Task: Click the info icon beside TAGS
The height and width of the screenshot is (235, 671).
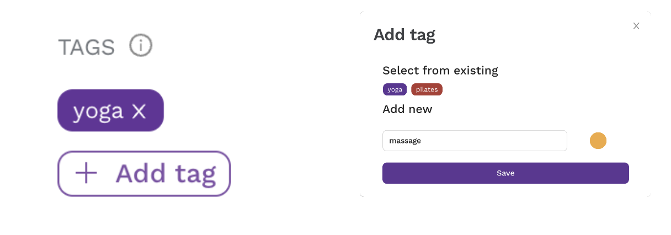Action: [x=141, y=46]
